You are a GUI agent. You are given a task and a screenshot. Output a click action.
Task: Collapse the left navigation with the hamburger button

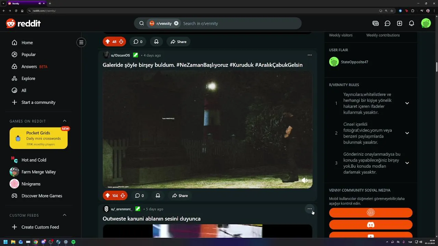pos(81,42)
